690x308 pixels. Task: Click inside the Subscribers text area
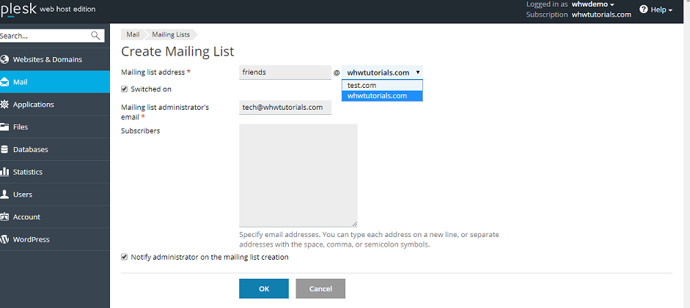tap(298, 175)
